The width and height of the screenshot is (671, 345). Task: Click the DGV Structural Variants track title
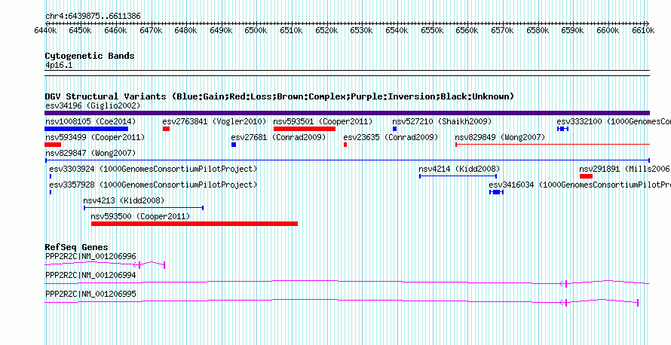point(280,96)
